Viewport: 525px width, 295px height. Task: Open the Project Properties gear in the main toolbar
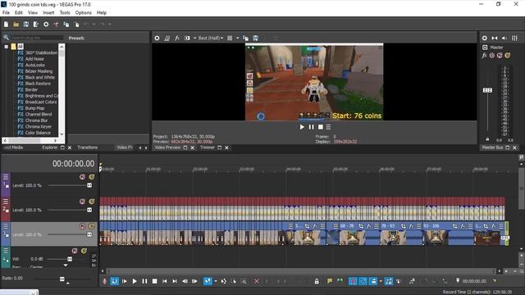[x=46, y=25]
